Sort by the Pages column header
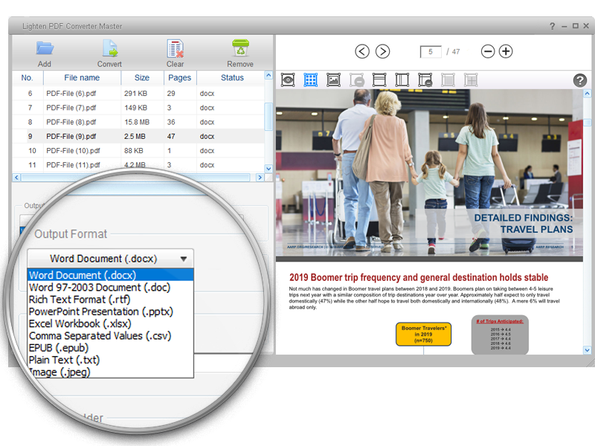595x446 pixels. [180, 78]
